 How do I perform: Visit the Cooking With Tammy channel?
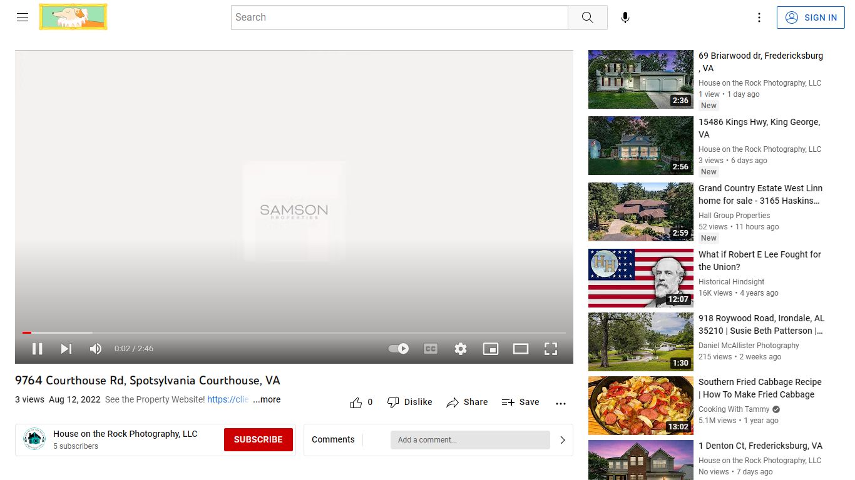pyautogui.click(x=734, y=409)
